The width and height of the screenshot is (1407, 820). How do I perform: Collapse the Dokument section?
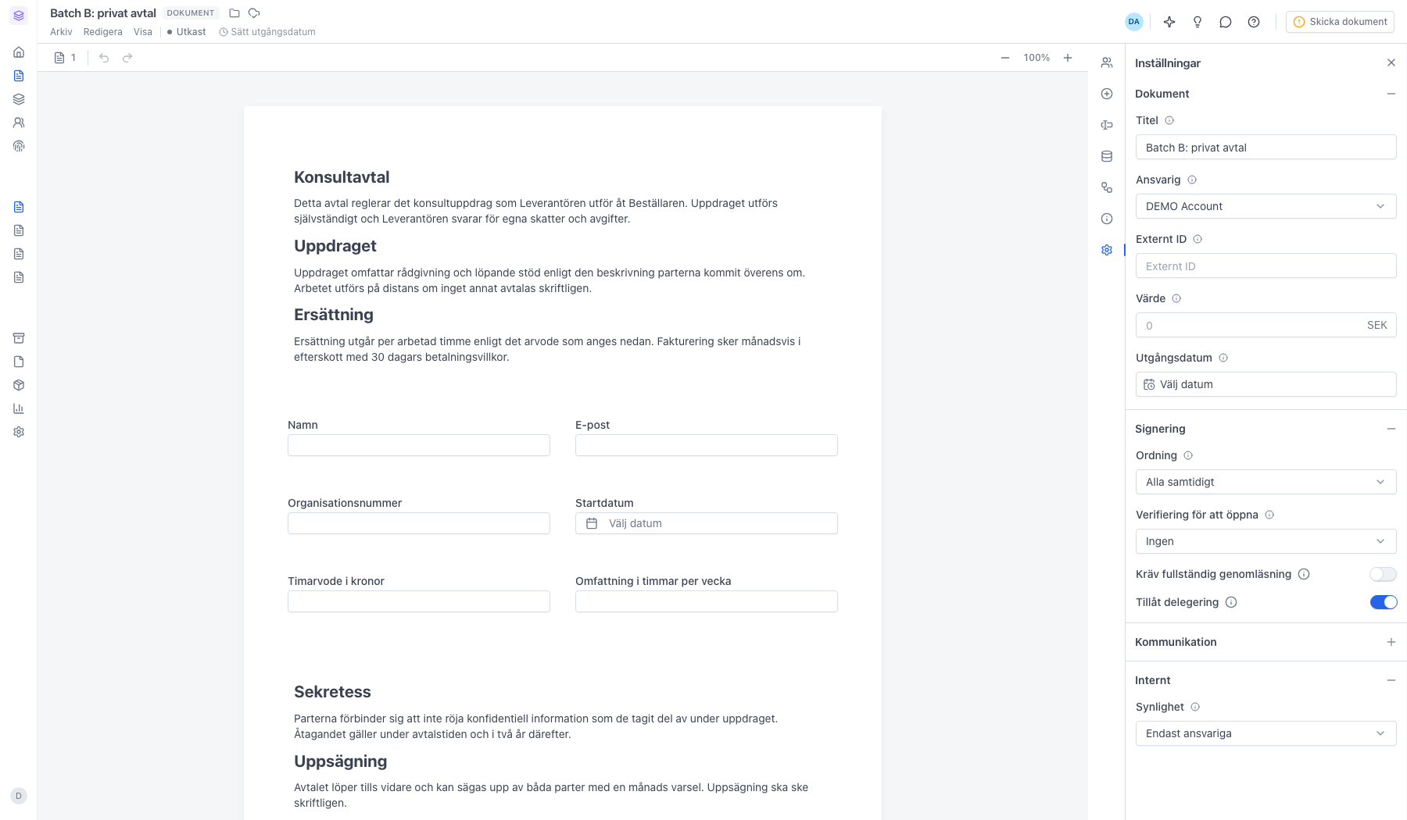(x=1391, y=94)
